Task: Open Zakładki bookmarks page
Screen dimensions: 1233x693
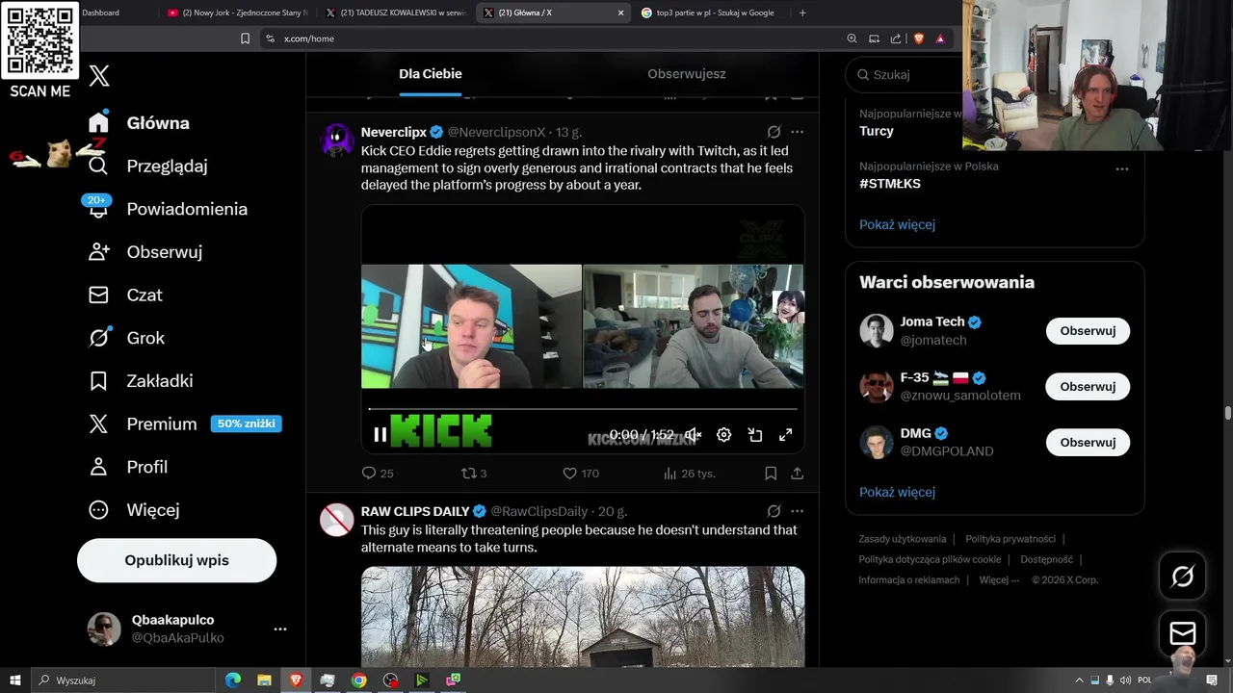Action: click(x=141, y=381)
